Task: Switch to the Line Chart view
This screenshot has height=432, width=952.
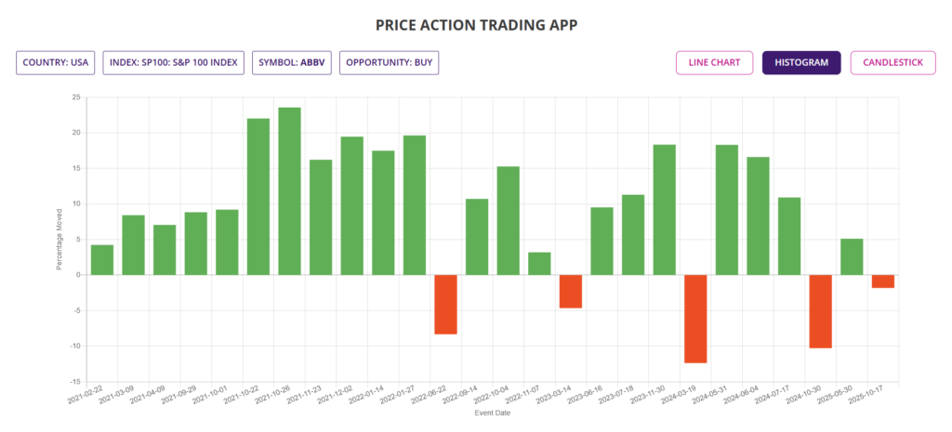Action: pyautogui.click(x=714, y=63)
